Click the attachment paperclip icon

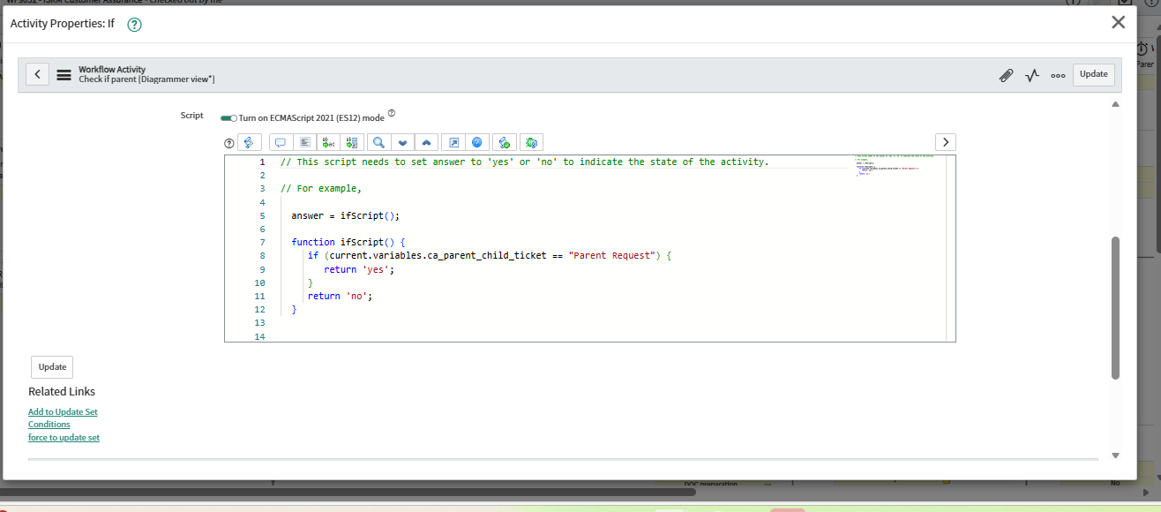pyautogui.click(x=1006, y=75)
